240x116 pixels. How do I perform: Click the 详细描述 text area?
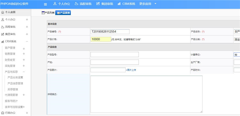click(x=146, y=94)
